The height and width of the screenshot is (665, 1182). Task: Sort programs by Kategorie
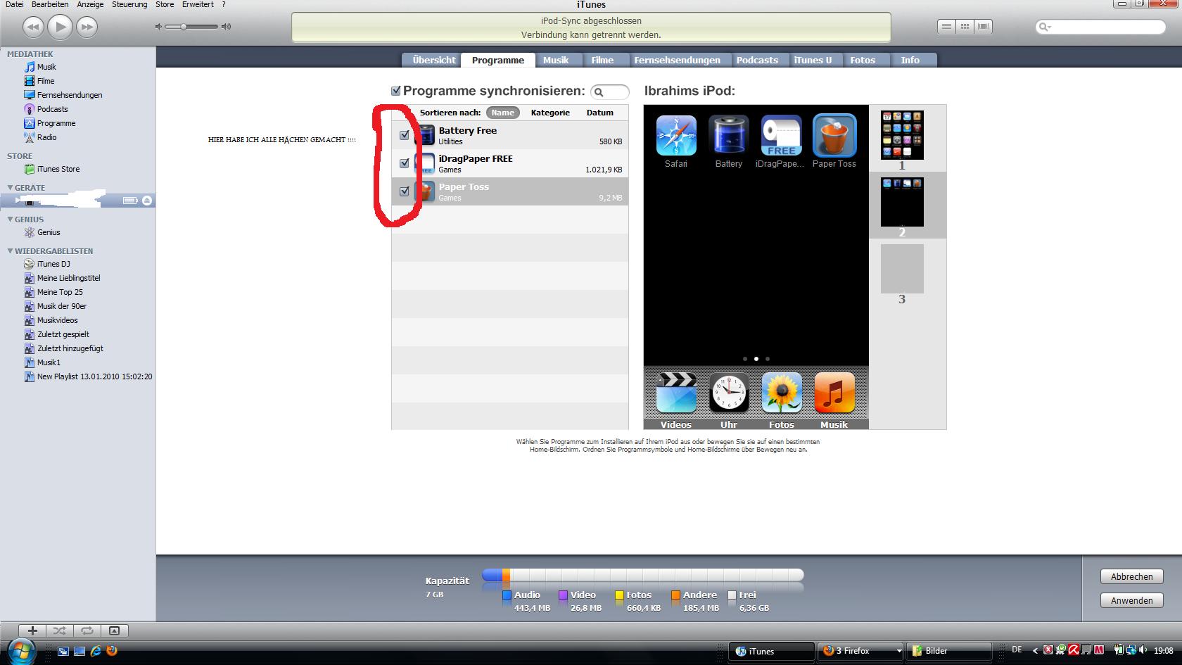(550, 113)
